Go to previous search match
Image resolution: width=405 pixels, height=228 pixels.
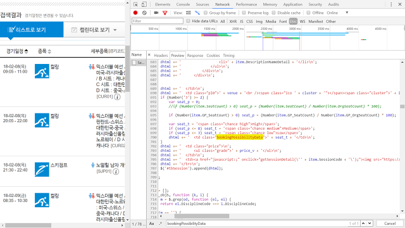tap(363, 224)
